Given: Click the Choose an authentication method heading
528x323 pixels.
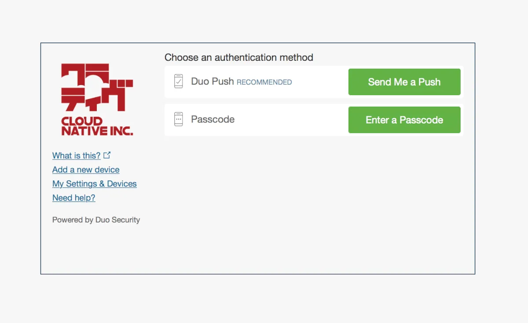Looking at the screenshot, I should point(238,57).
